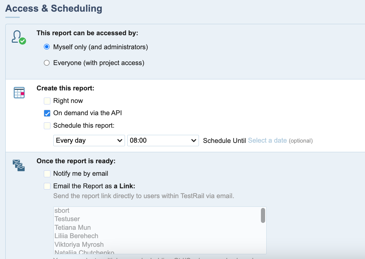The height and width of the screenshot is (259, 365).
Task: Click the user access icon with green checkmark
Action: pyautogui.click(x=18, y=37)
